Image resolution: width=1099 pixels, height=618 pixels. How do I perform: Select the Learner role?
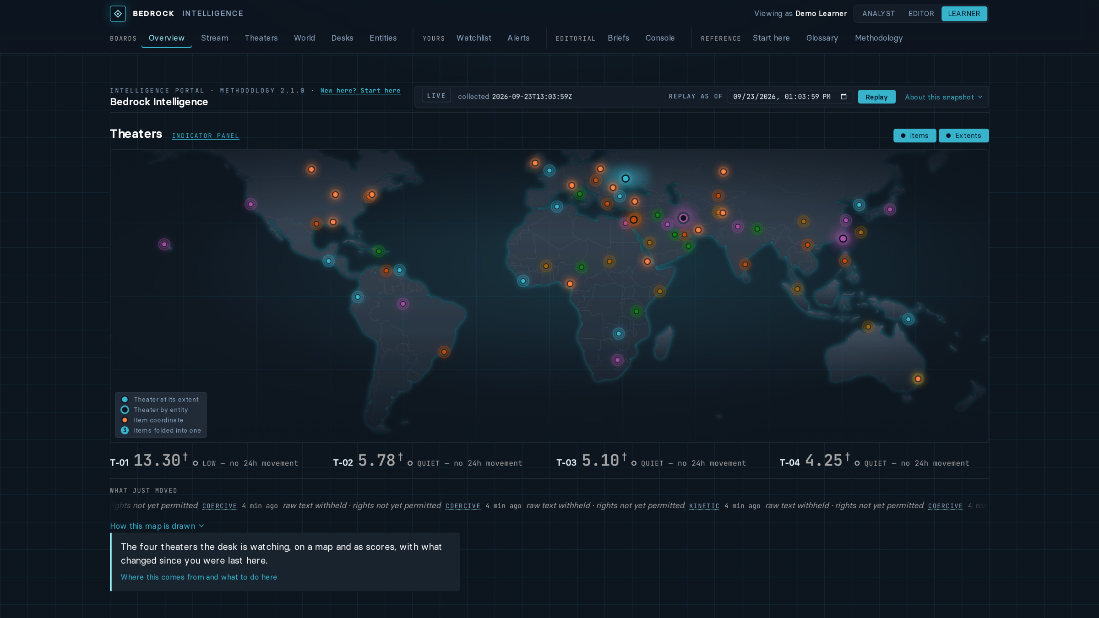tap(964, 14)
